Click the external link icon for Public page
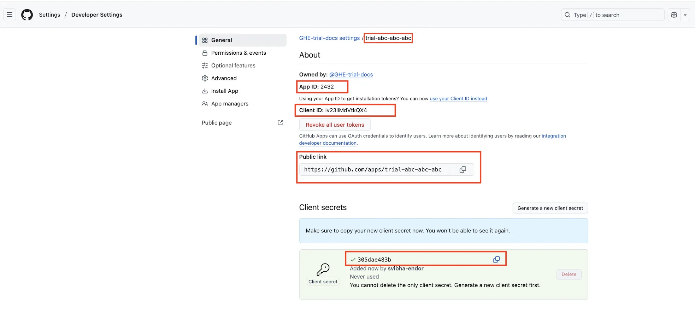 point(280,123)
